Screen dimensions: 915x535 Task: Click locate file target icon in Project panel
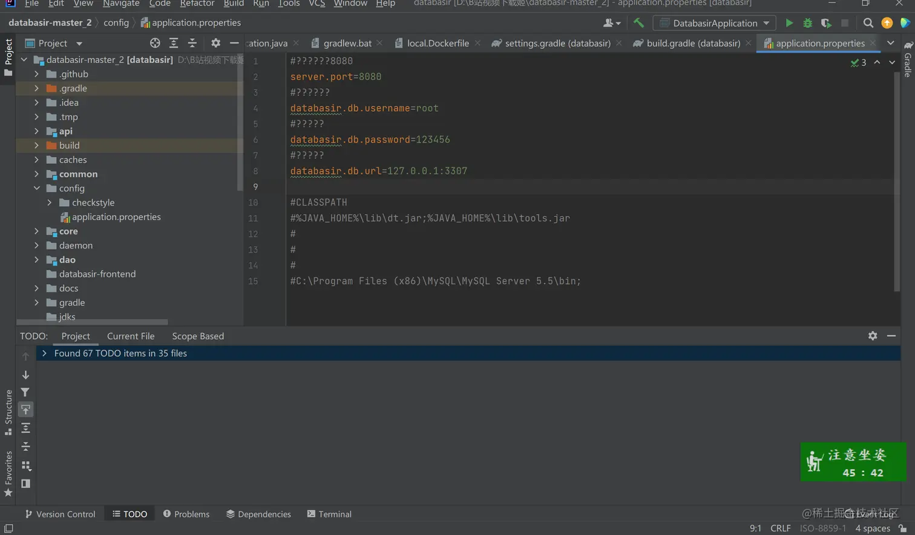[155, 43]
